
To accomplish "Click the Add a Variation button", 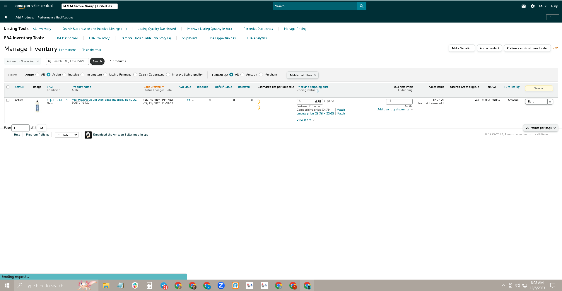I will tap(462, 48).
